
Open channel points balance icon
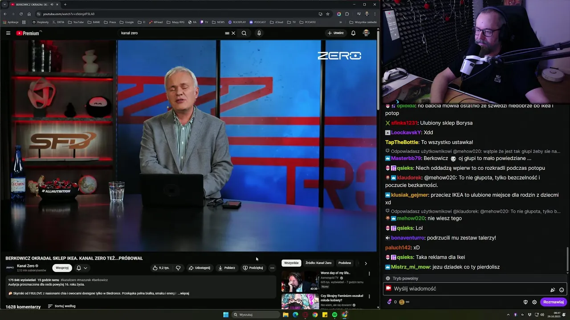point(389,302)
